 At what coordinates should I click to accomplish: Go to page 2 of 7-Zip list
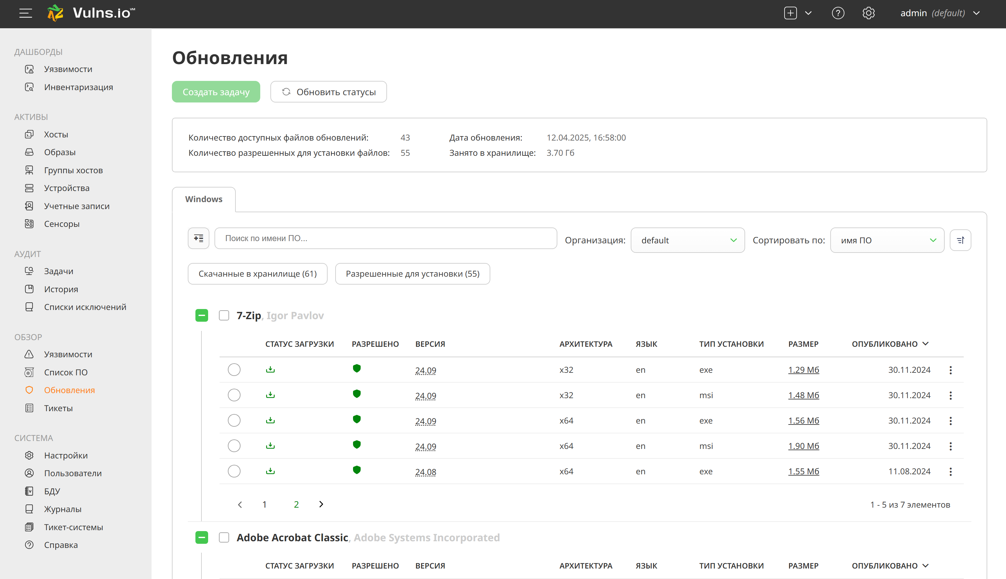296,505
